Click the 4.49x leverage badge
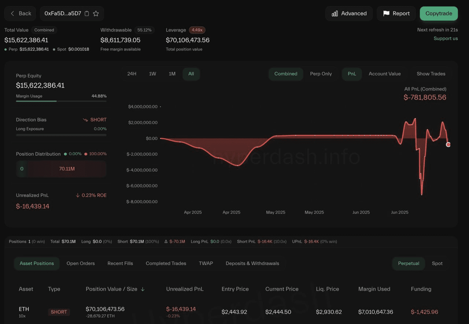Viewport: 469px width, 324px height. click(197, 30)
